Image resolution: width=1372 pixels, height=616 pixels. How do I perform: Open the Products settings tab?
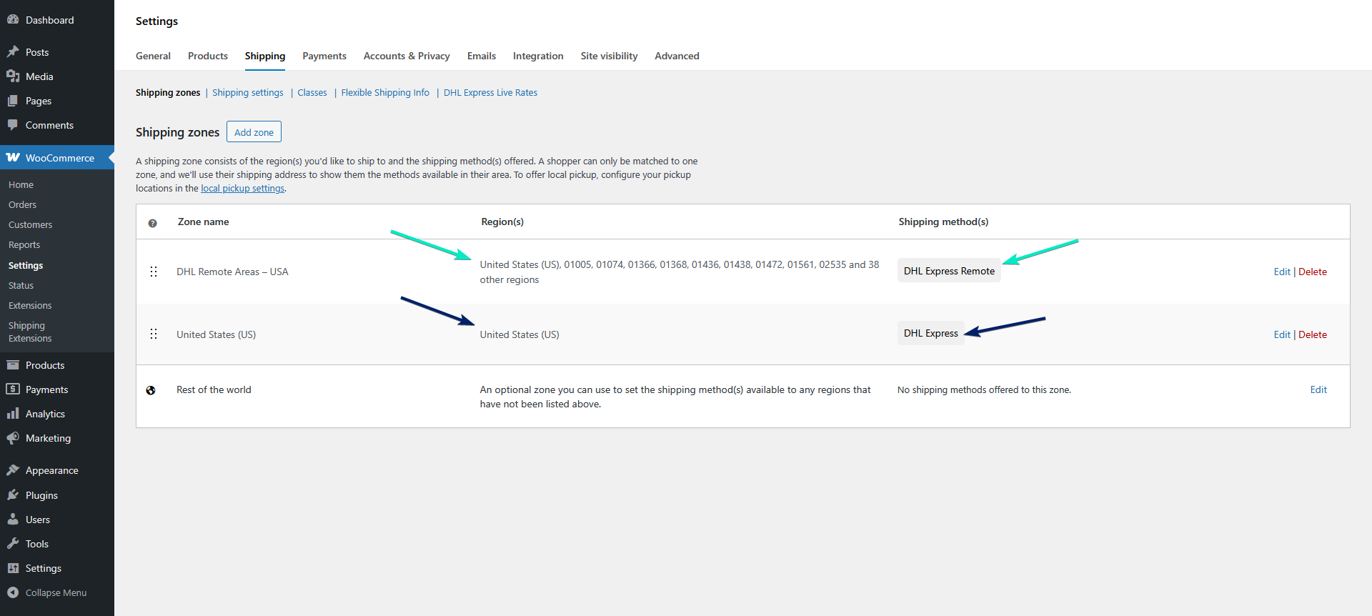(208, 56)
